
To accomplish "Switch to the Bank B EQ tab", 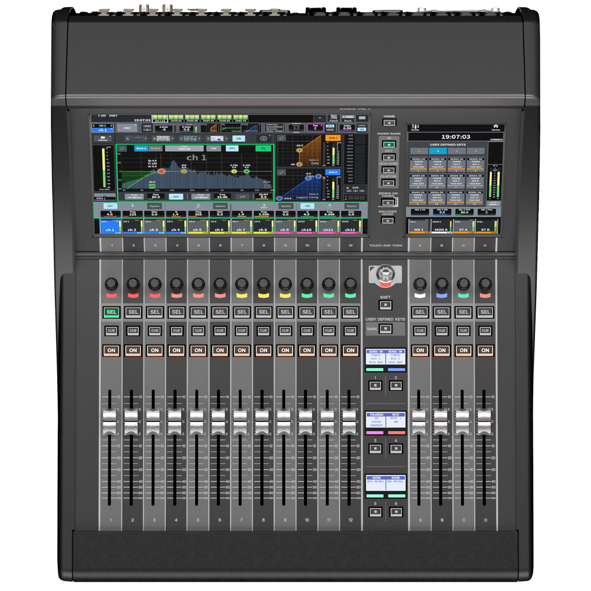I will point(155,148).
